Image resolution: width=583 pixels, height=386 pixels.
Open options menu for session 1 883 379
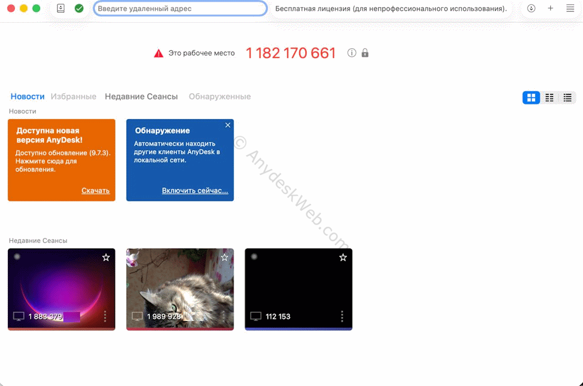click(105, 317)
